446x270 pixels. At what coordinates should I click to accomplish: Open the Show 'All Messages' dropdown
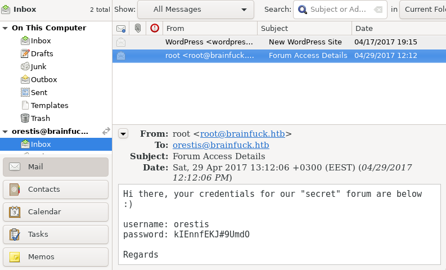tap(195, 10)
